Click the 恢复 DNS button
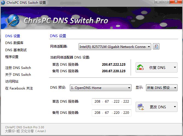183x136 pixels. click(x=156, y=68)
